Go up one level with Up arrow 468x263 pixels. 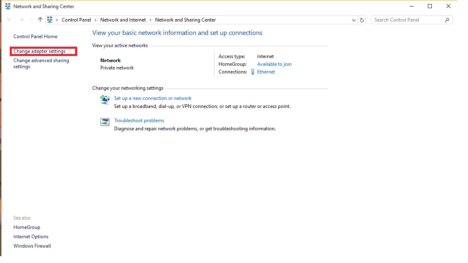click(40, 19)
